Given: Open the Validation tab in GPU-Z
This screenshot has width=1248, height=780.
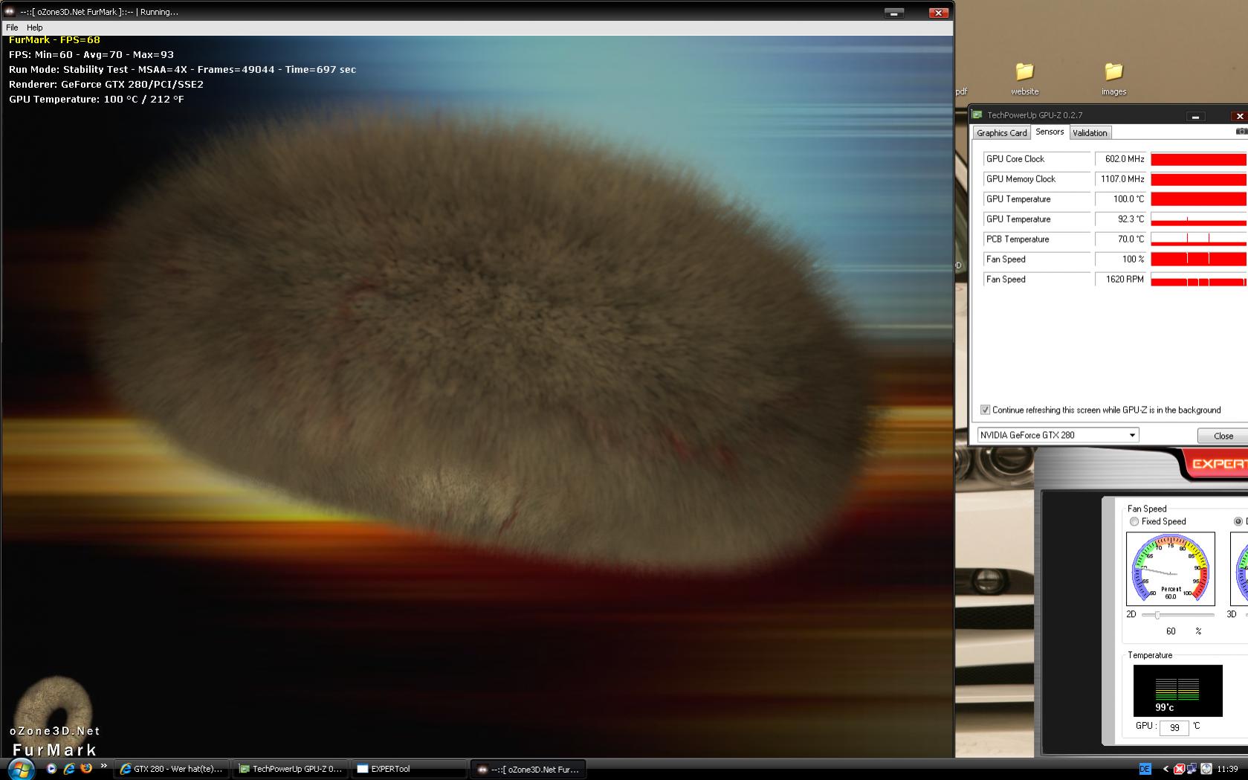Looking at the screenshot, I should click(x=1090, y=133).
